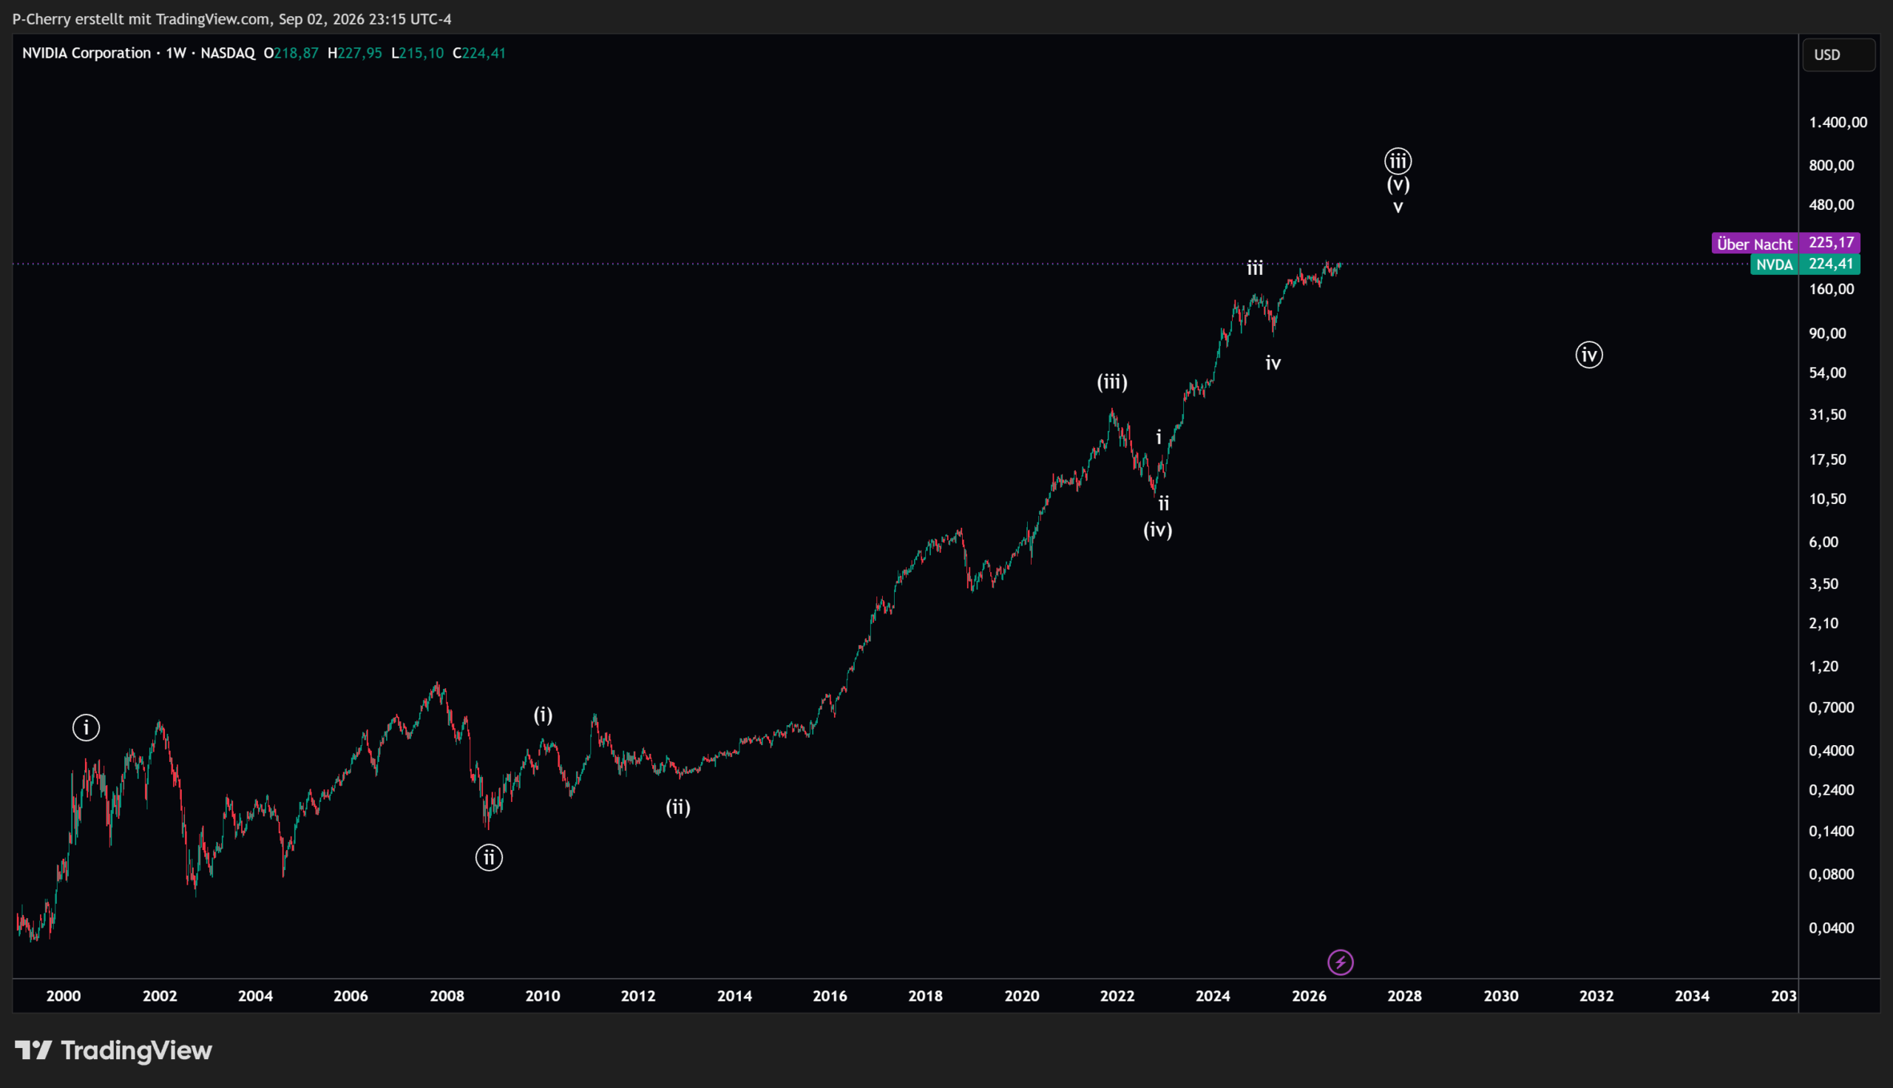This screenshot has width=1893, height=1088.
Task: Click the iii wave label near 2025 high
Action: click(1255, 268)
